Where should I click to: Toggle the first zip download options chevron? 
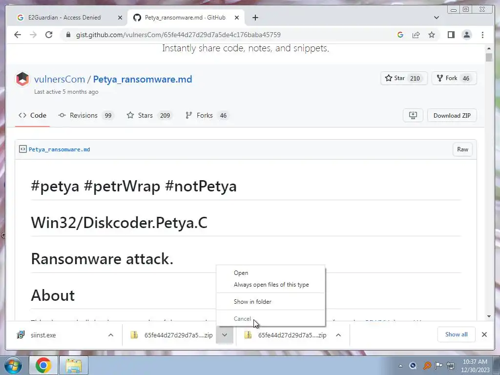(225, 335)
